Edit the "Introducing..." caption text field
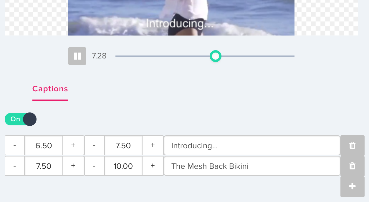The width and height of the screenshot is (369, 202). [252, 146]
